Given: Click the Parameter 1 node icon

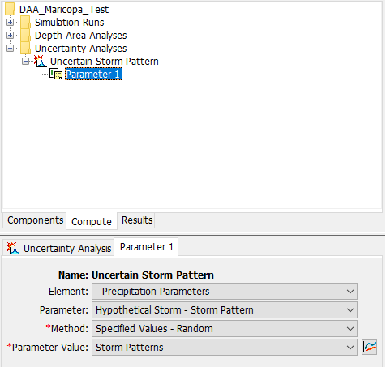Looking at the screenshot, I should coord(56,74).
